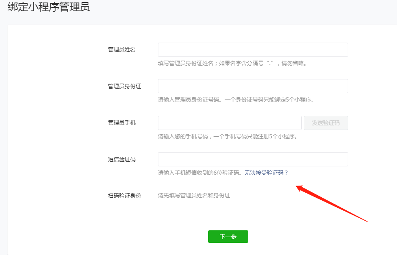Screen dimensions: 397x255
Task: Click the 管理员手机 label
Action: (x=122, y=122)
